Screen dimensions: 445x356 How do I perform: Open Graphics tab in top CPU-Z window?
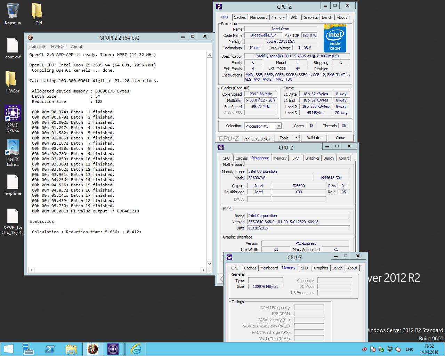[x=310, y=17]
